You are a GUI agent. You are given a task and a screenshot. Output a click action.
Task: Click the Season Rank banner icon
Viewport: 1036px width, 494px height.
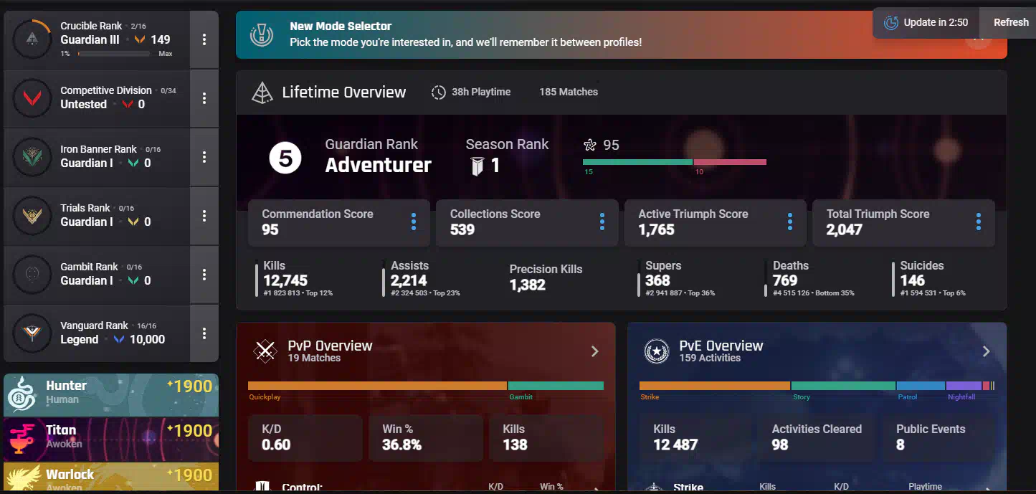tap(477, 166)
